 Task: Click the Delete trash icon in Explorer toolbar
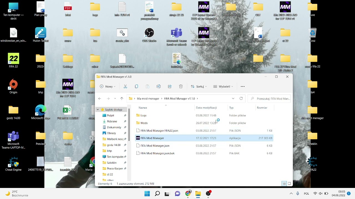181,87
